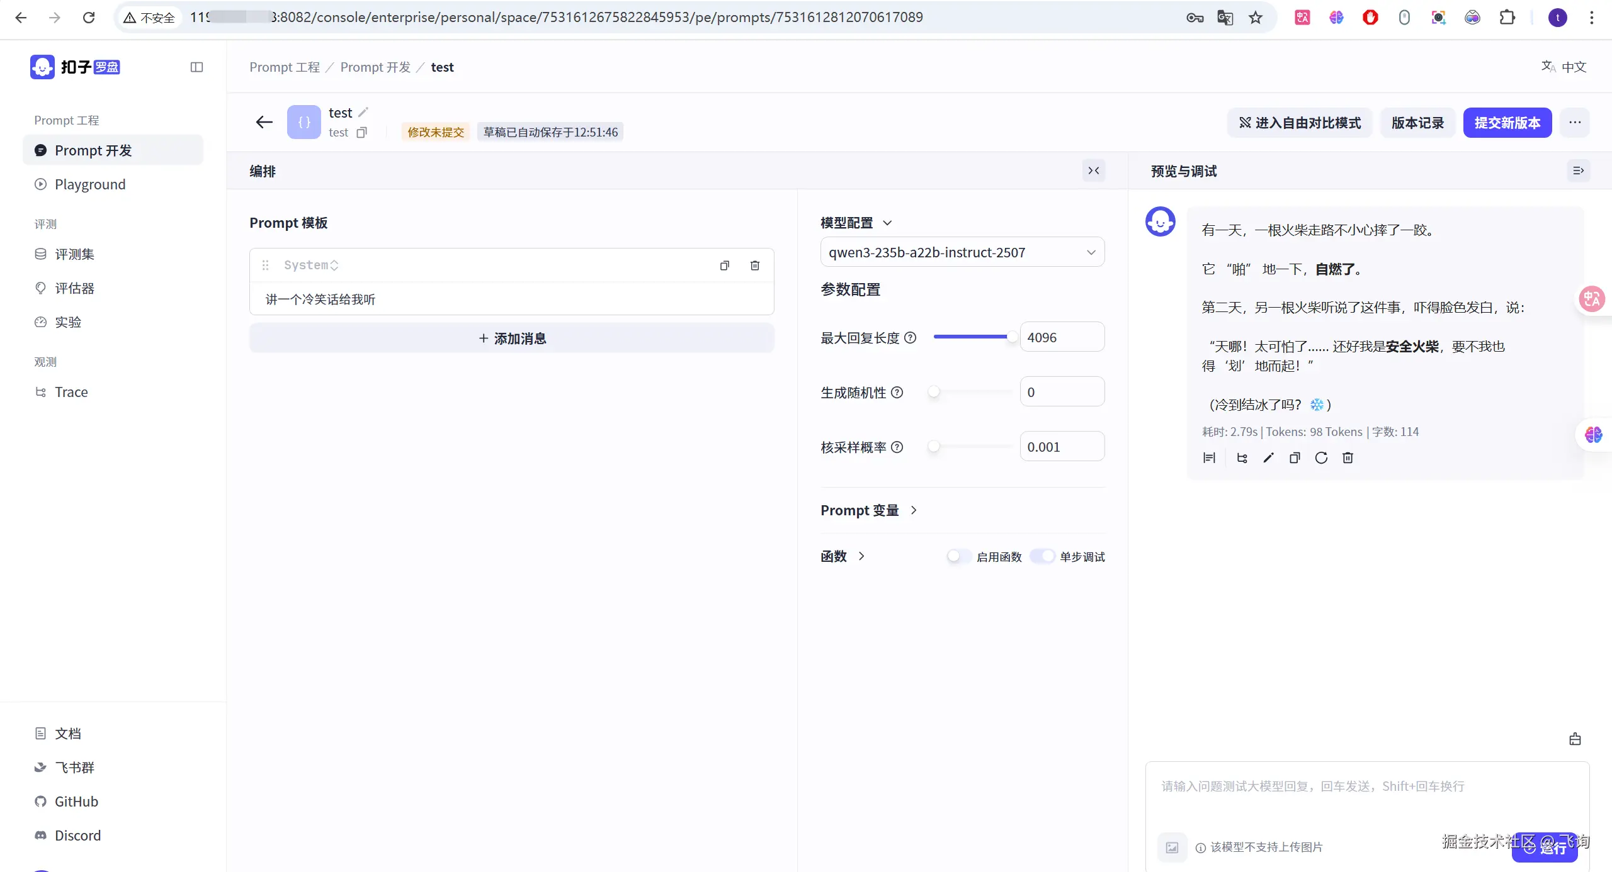Copy the System message block
The image size is (1612, 872).
click(725, 266)
